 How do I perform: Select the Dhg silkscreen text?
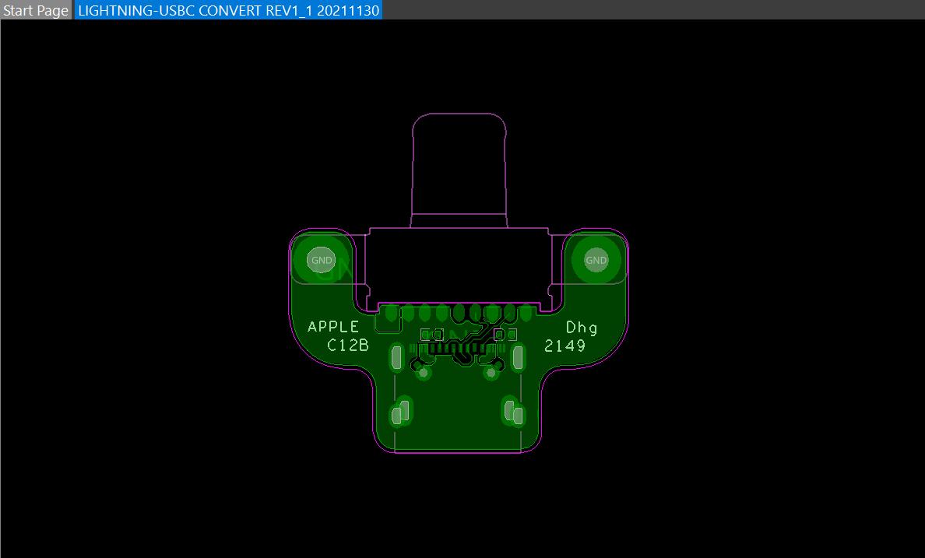[582, 328]
